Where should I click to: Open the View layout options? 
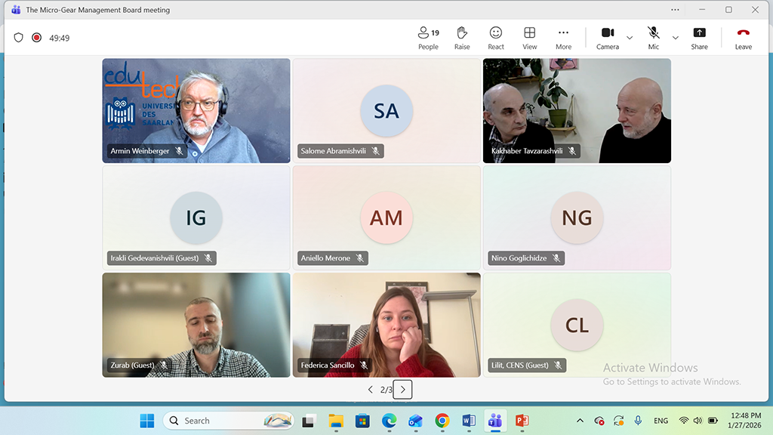pyautogui.click(x=530, y=37)
